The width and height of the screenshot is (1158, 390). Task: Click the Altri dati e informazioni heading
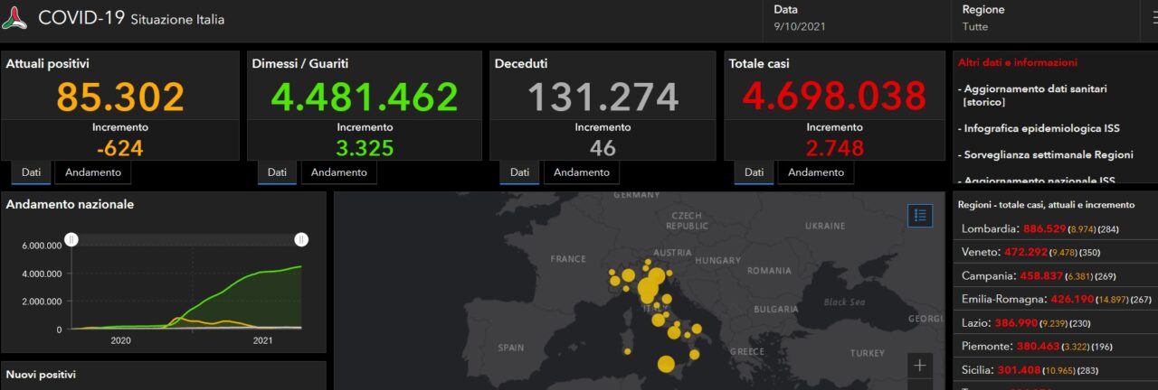coord(1018,63)
